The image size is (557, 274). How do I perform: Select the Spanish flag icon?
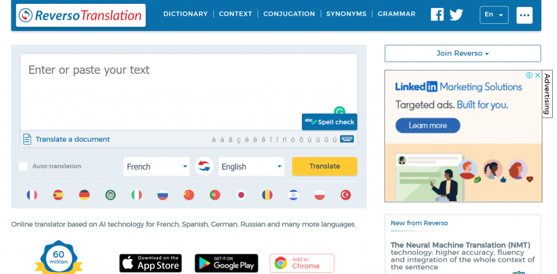[x=58, y=195]
